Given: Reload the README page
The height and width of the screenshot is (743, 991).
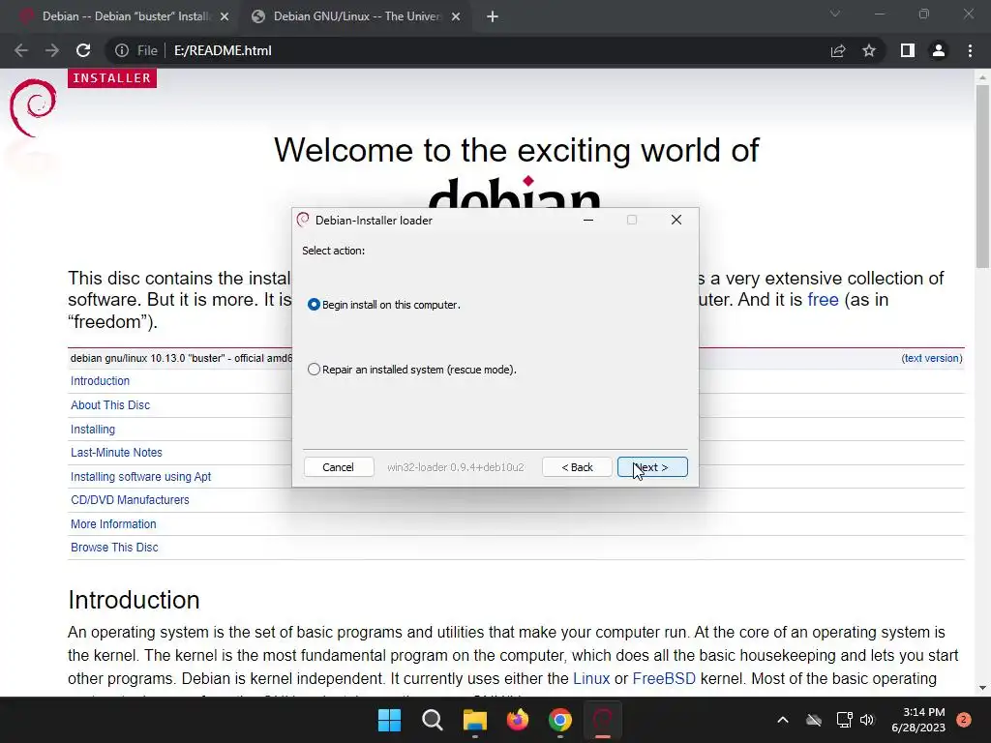Looking at the screenshot, I should click(x=83, y=50).
